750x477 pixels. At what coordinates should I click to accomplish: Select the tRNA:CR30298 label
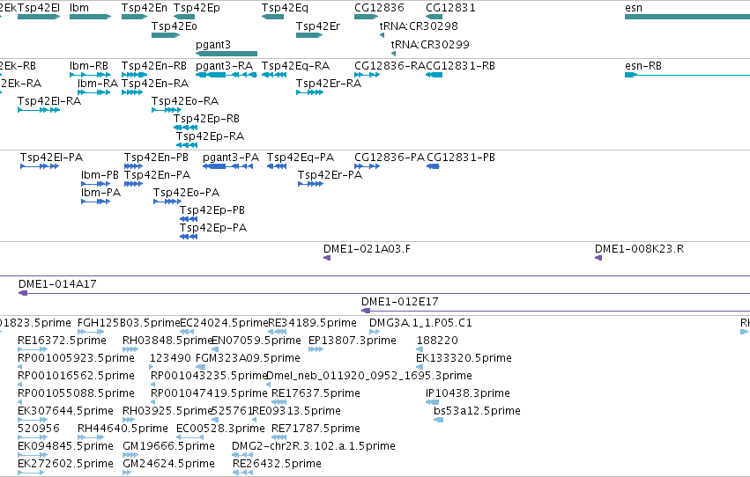419,26
